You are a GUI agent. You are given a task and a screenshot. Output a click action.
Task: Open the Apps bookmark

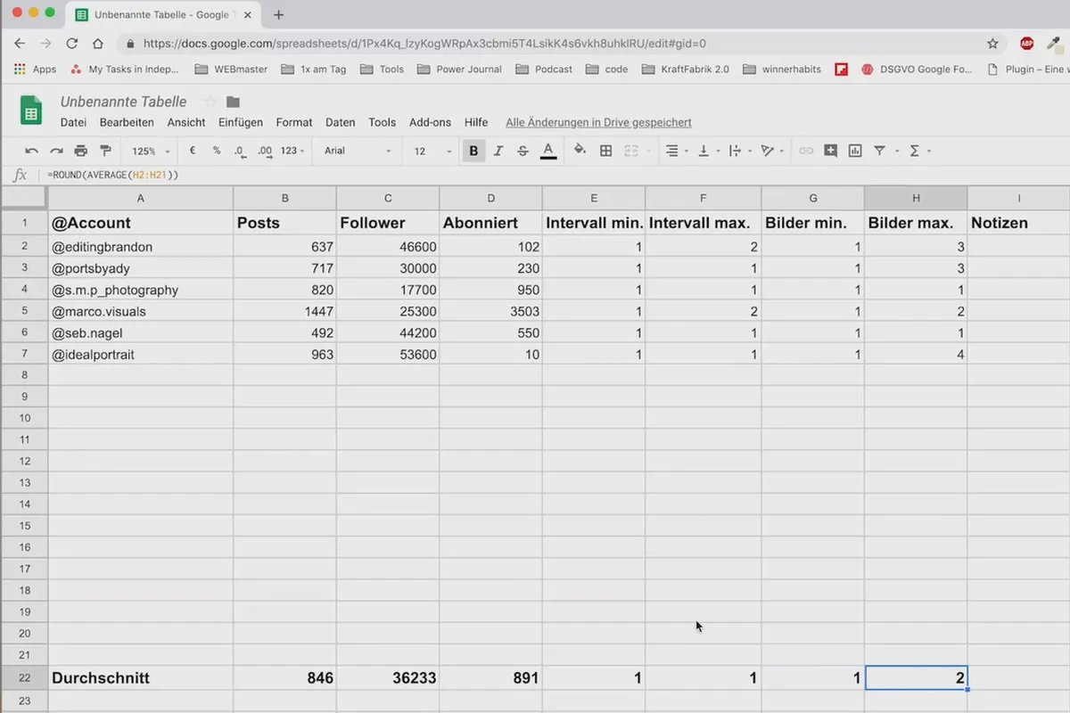(36, 69)
